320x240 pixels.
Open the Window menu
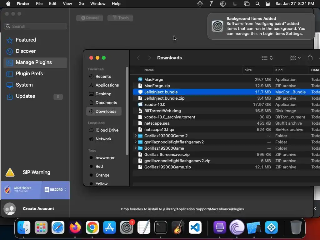point(98,4)
